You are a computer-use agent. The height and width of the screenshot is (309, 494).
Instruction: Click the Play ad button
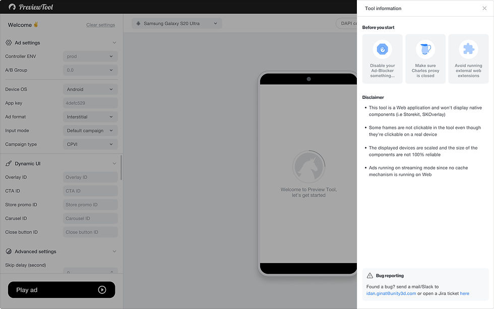(x=61, y=290)
